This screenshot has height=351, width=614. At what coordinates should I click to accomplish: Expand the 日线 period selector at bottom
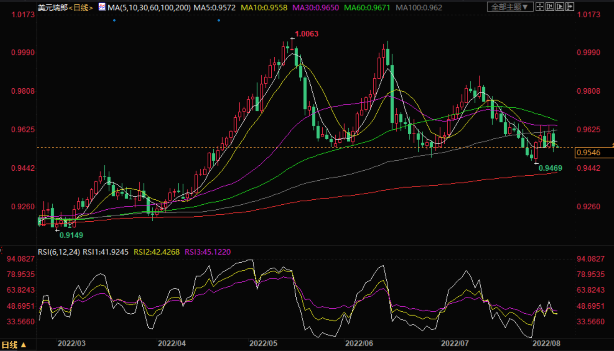click(14, 345)
